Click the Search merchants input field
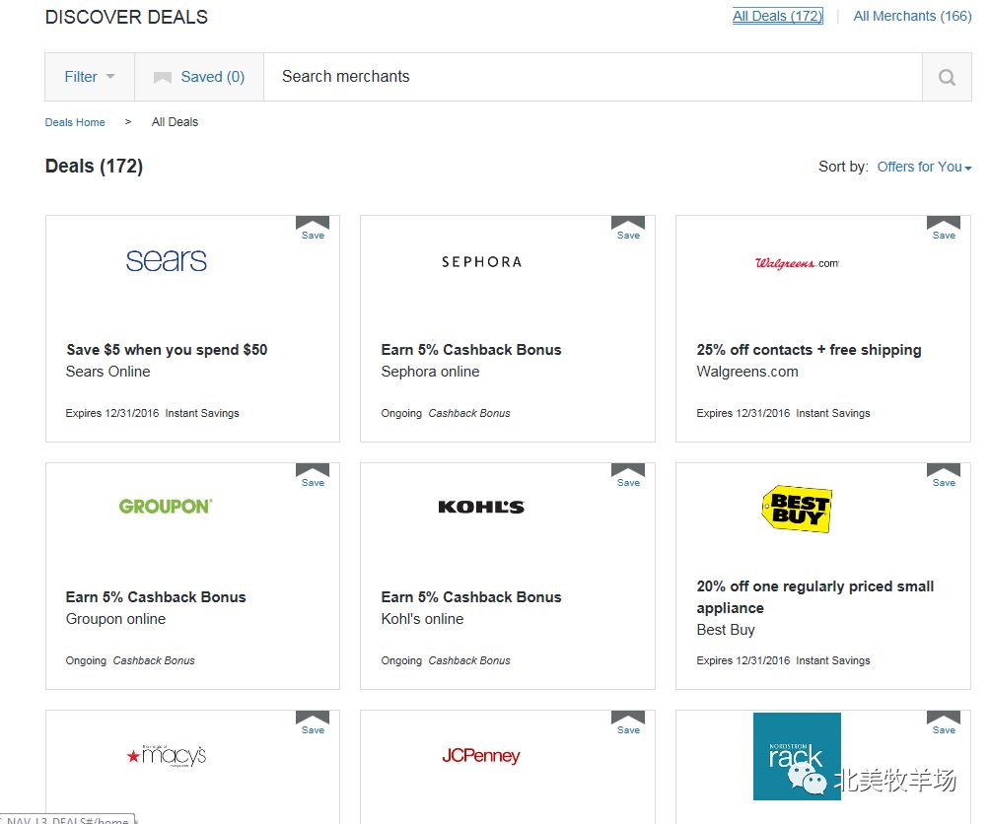The image size is (989, 824). point(593,77)
